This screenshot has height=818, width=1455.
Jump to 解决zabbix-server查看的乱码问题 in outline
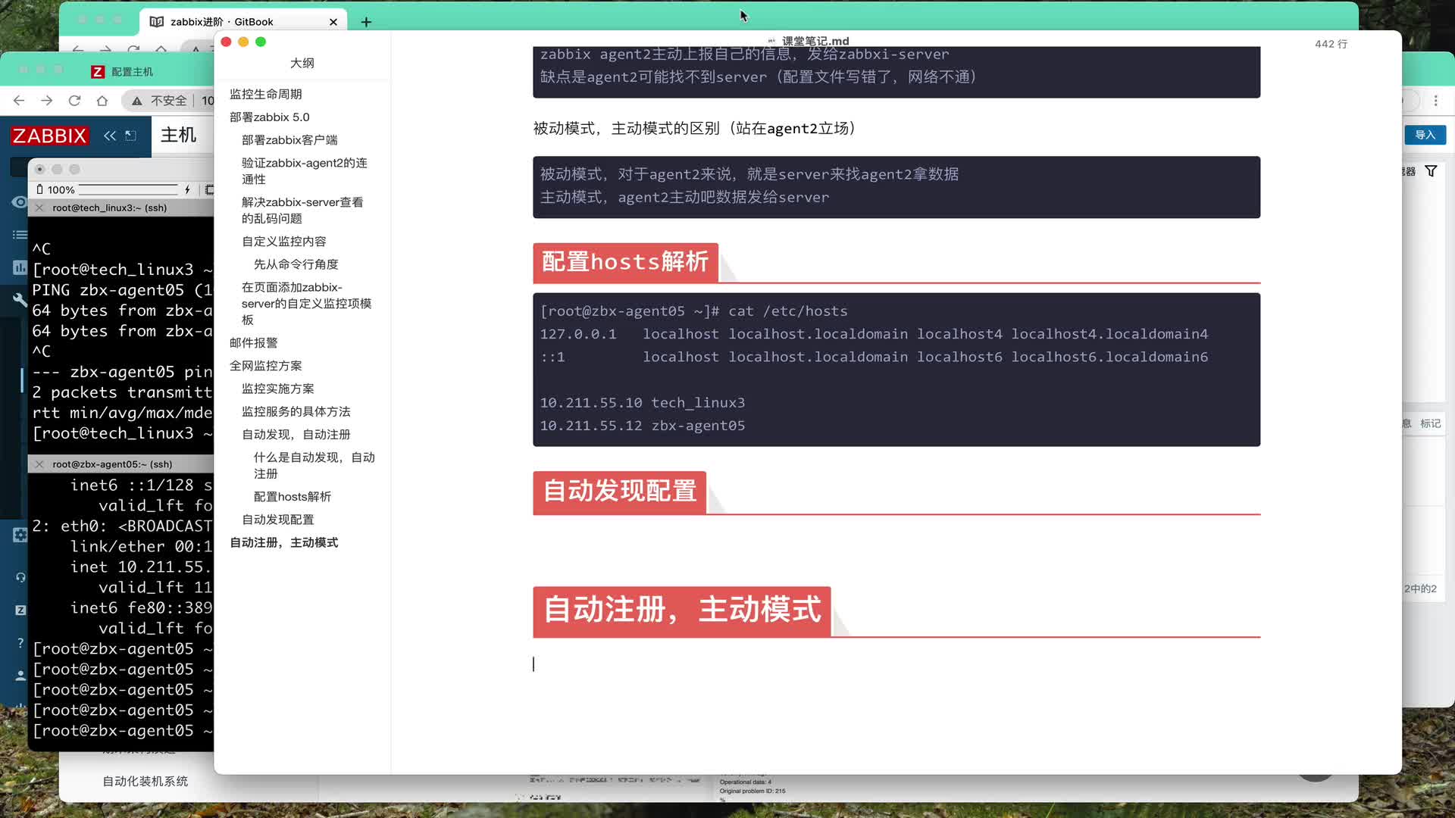tap(302, 211)
